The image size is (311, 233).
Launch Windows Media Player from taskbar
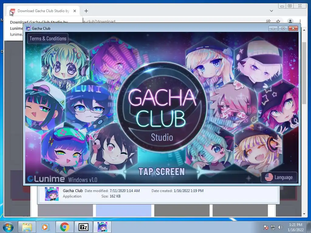click(x=45, y=227)
